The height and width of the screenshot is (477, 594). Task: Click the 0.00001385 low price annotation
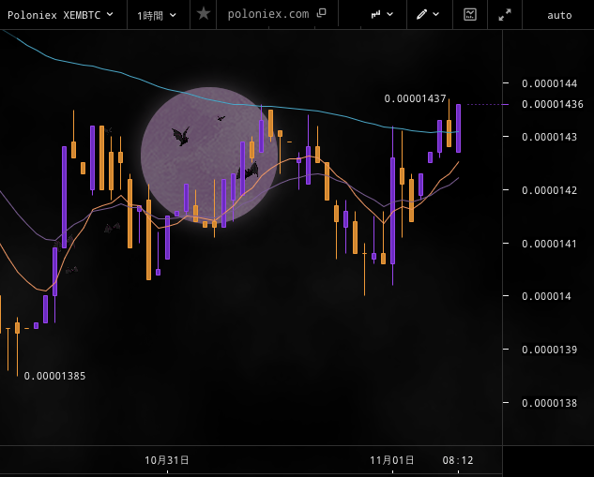click(x=54, y=376)
